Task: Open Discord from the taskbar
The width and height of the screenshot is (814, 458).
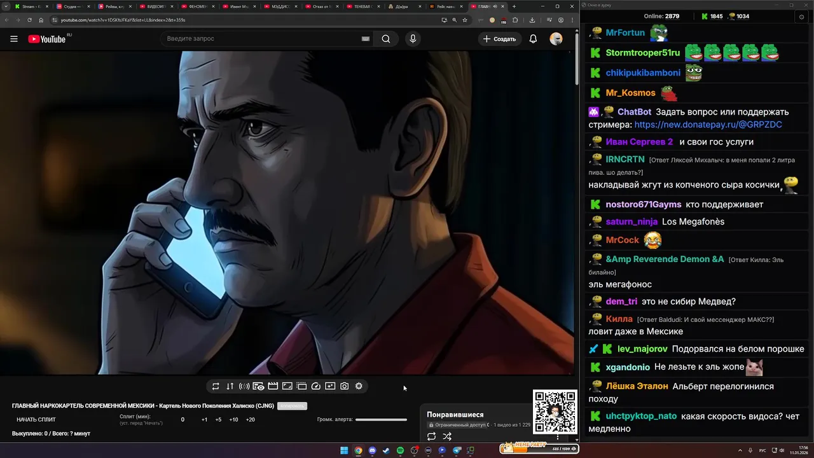Action: coord(372,450)
